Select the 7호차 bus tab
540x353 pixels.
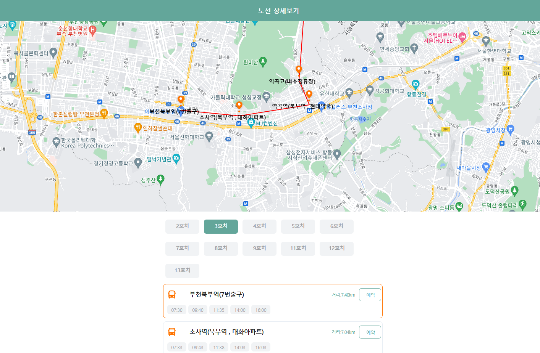coord(182,249)
